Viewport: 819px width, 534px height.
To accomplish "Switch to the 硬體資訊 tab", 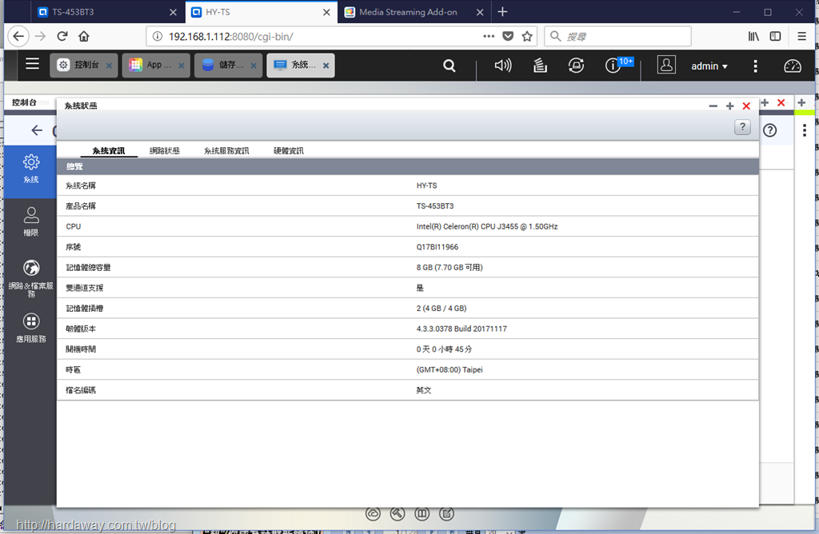I will click(x=288, y=151).
